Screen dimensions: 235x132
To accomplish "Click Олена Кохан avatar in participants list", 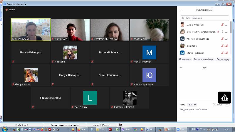I will 182,25.
